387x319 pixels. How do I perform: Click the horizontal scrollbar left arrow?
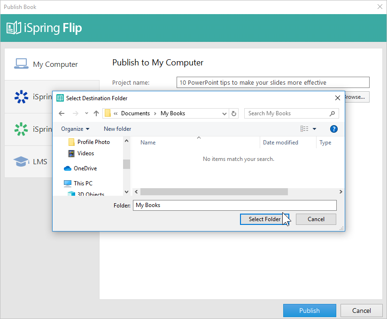point(136,192)
